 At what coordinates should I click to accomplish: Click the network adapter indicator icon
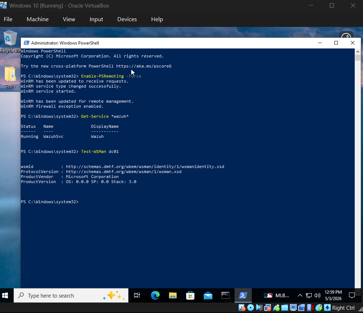coord(268,308)
